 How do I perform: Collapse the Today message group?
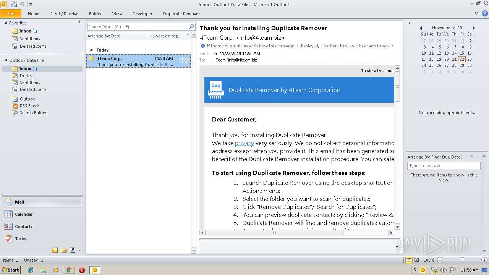click(x=91, y=50)
